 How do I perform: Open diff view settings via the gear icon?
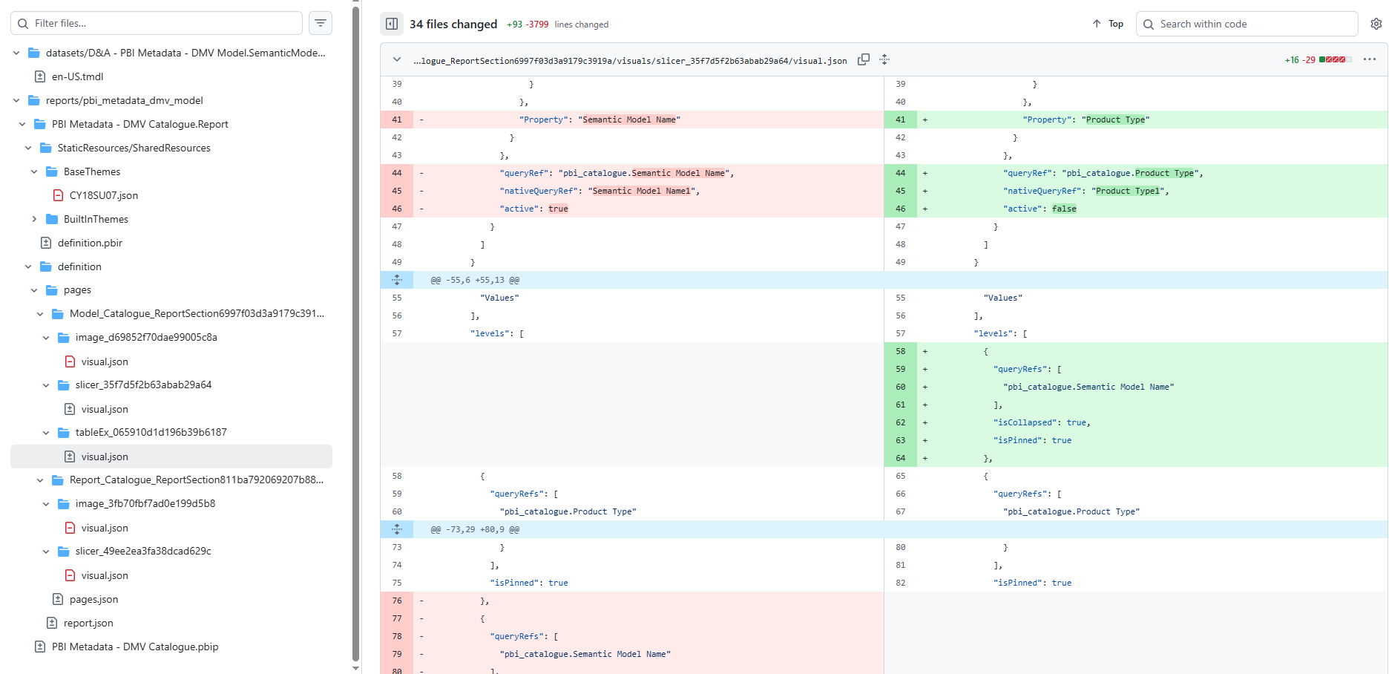tap(1377, 23)
